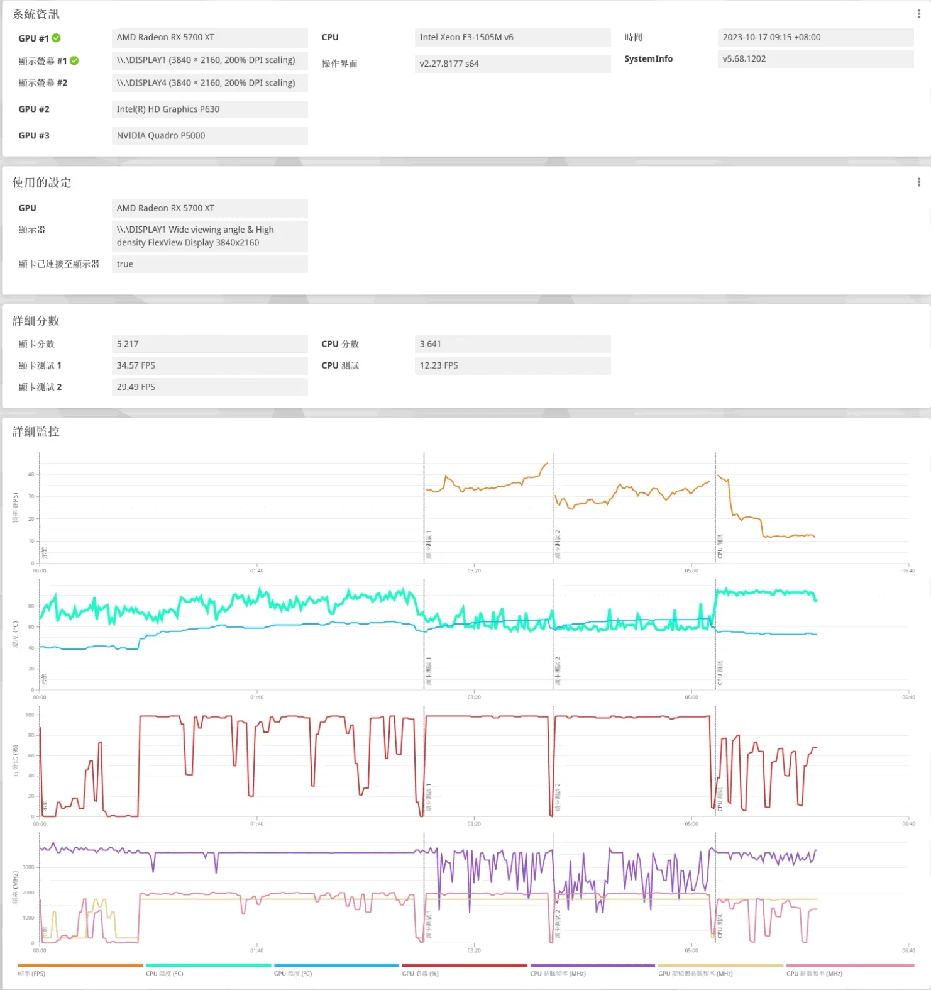Click the GPU 負載 (%) red legend bar
The width and height of the screenshot is (931, 990).
point(464,965)
